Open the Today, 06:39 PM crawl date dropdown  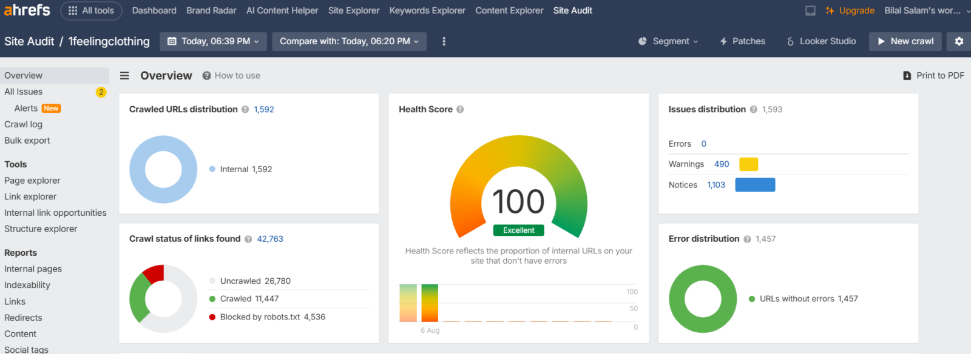click(214, 41)
